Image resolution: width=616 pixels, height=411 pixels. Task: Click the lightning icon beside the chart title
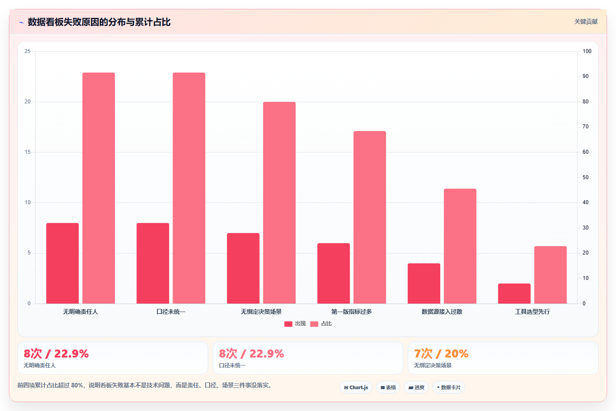pyautogui.click(x=21, y=22)
